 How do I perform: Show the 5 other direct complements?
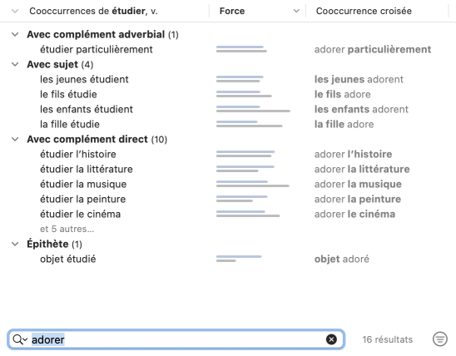(67, 229)
